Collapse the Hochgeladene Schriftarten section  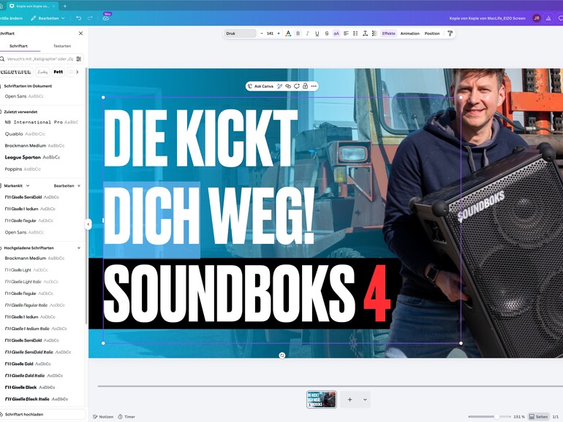coord(79,248)
